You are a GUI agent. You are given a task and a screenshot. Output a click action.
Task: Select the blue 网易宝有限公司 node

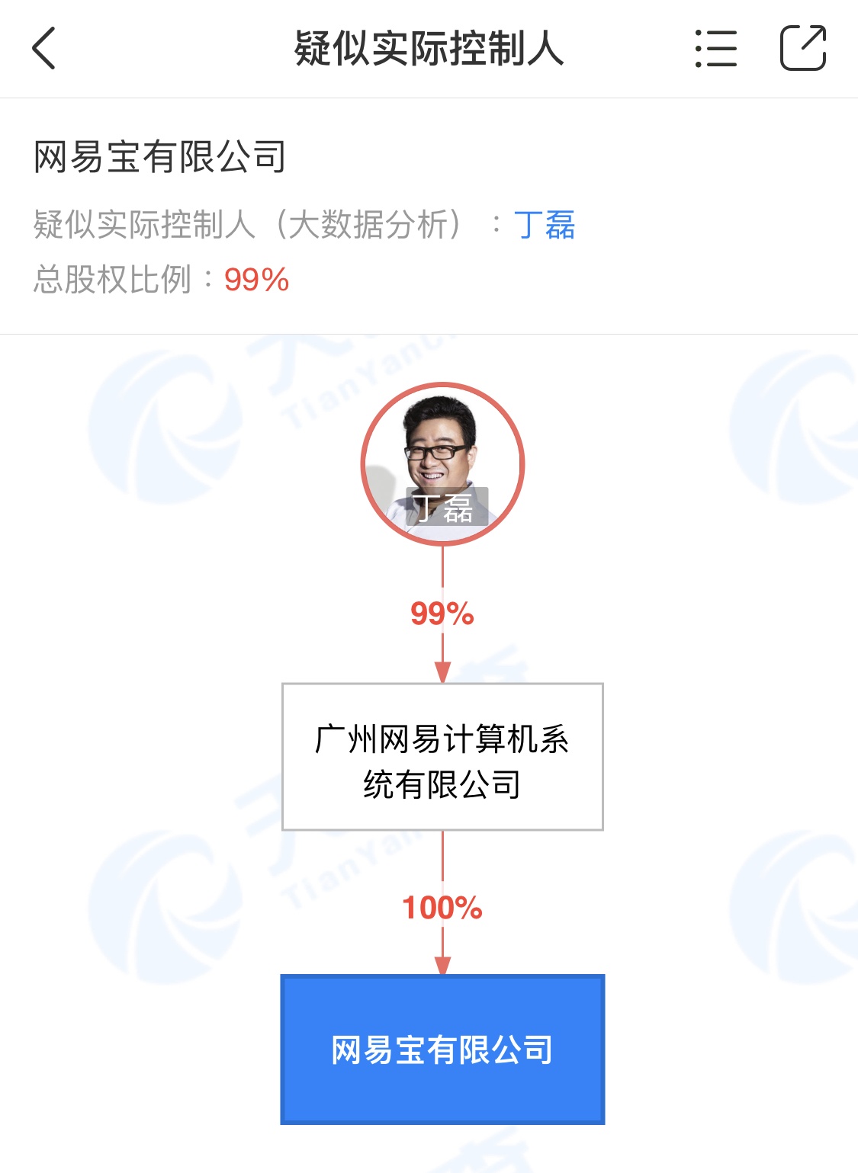[442, 1049]
